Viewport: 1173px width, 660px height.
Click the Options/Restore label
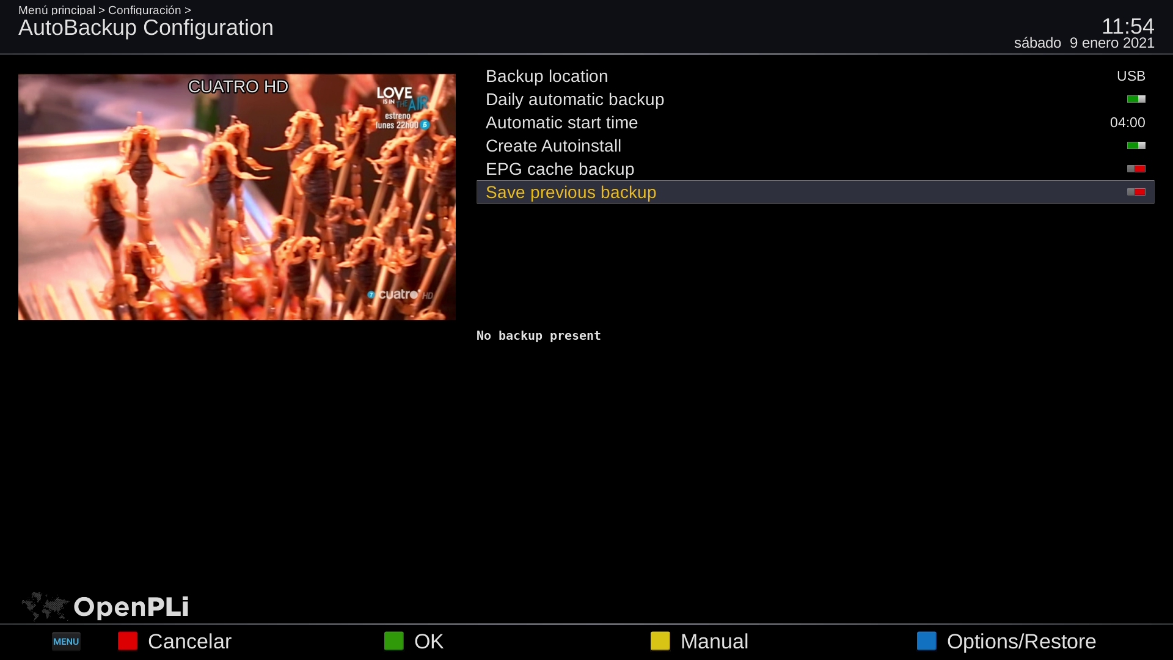[1021, 641]
